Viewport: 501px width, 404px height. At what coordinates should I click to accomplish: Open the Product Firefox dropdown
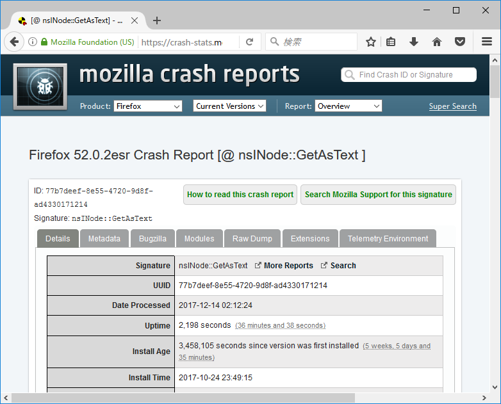coord(148,106)
